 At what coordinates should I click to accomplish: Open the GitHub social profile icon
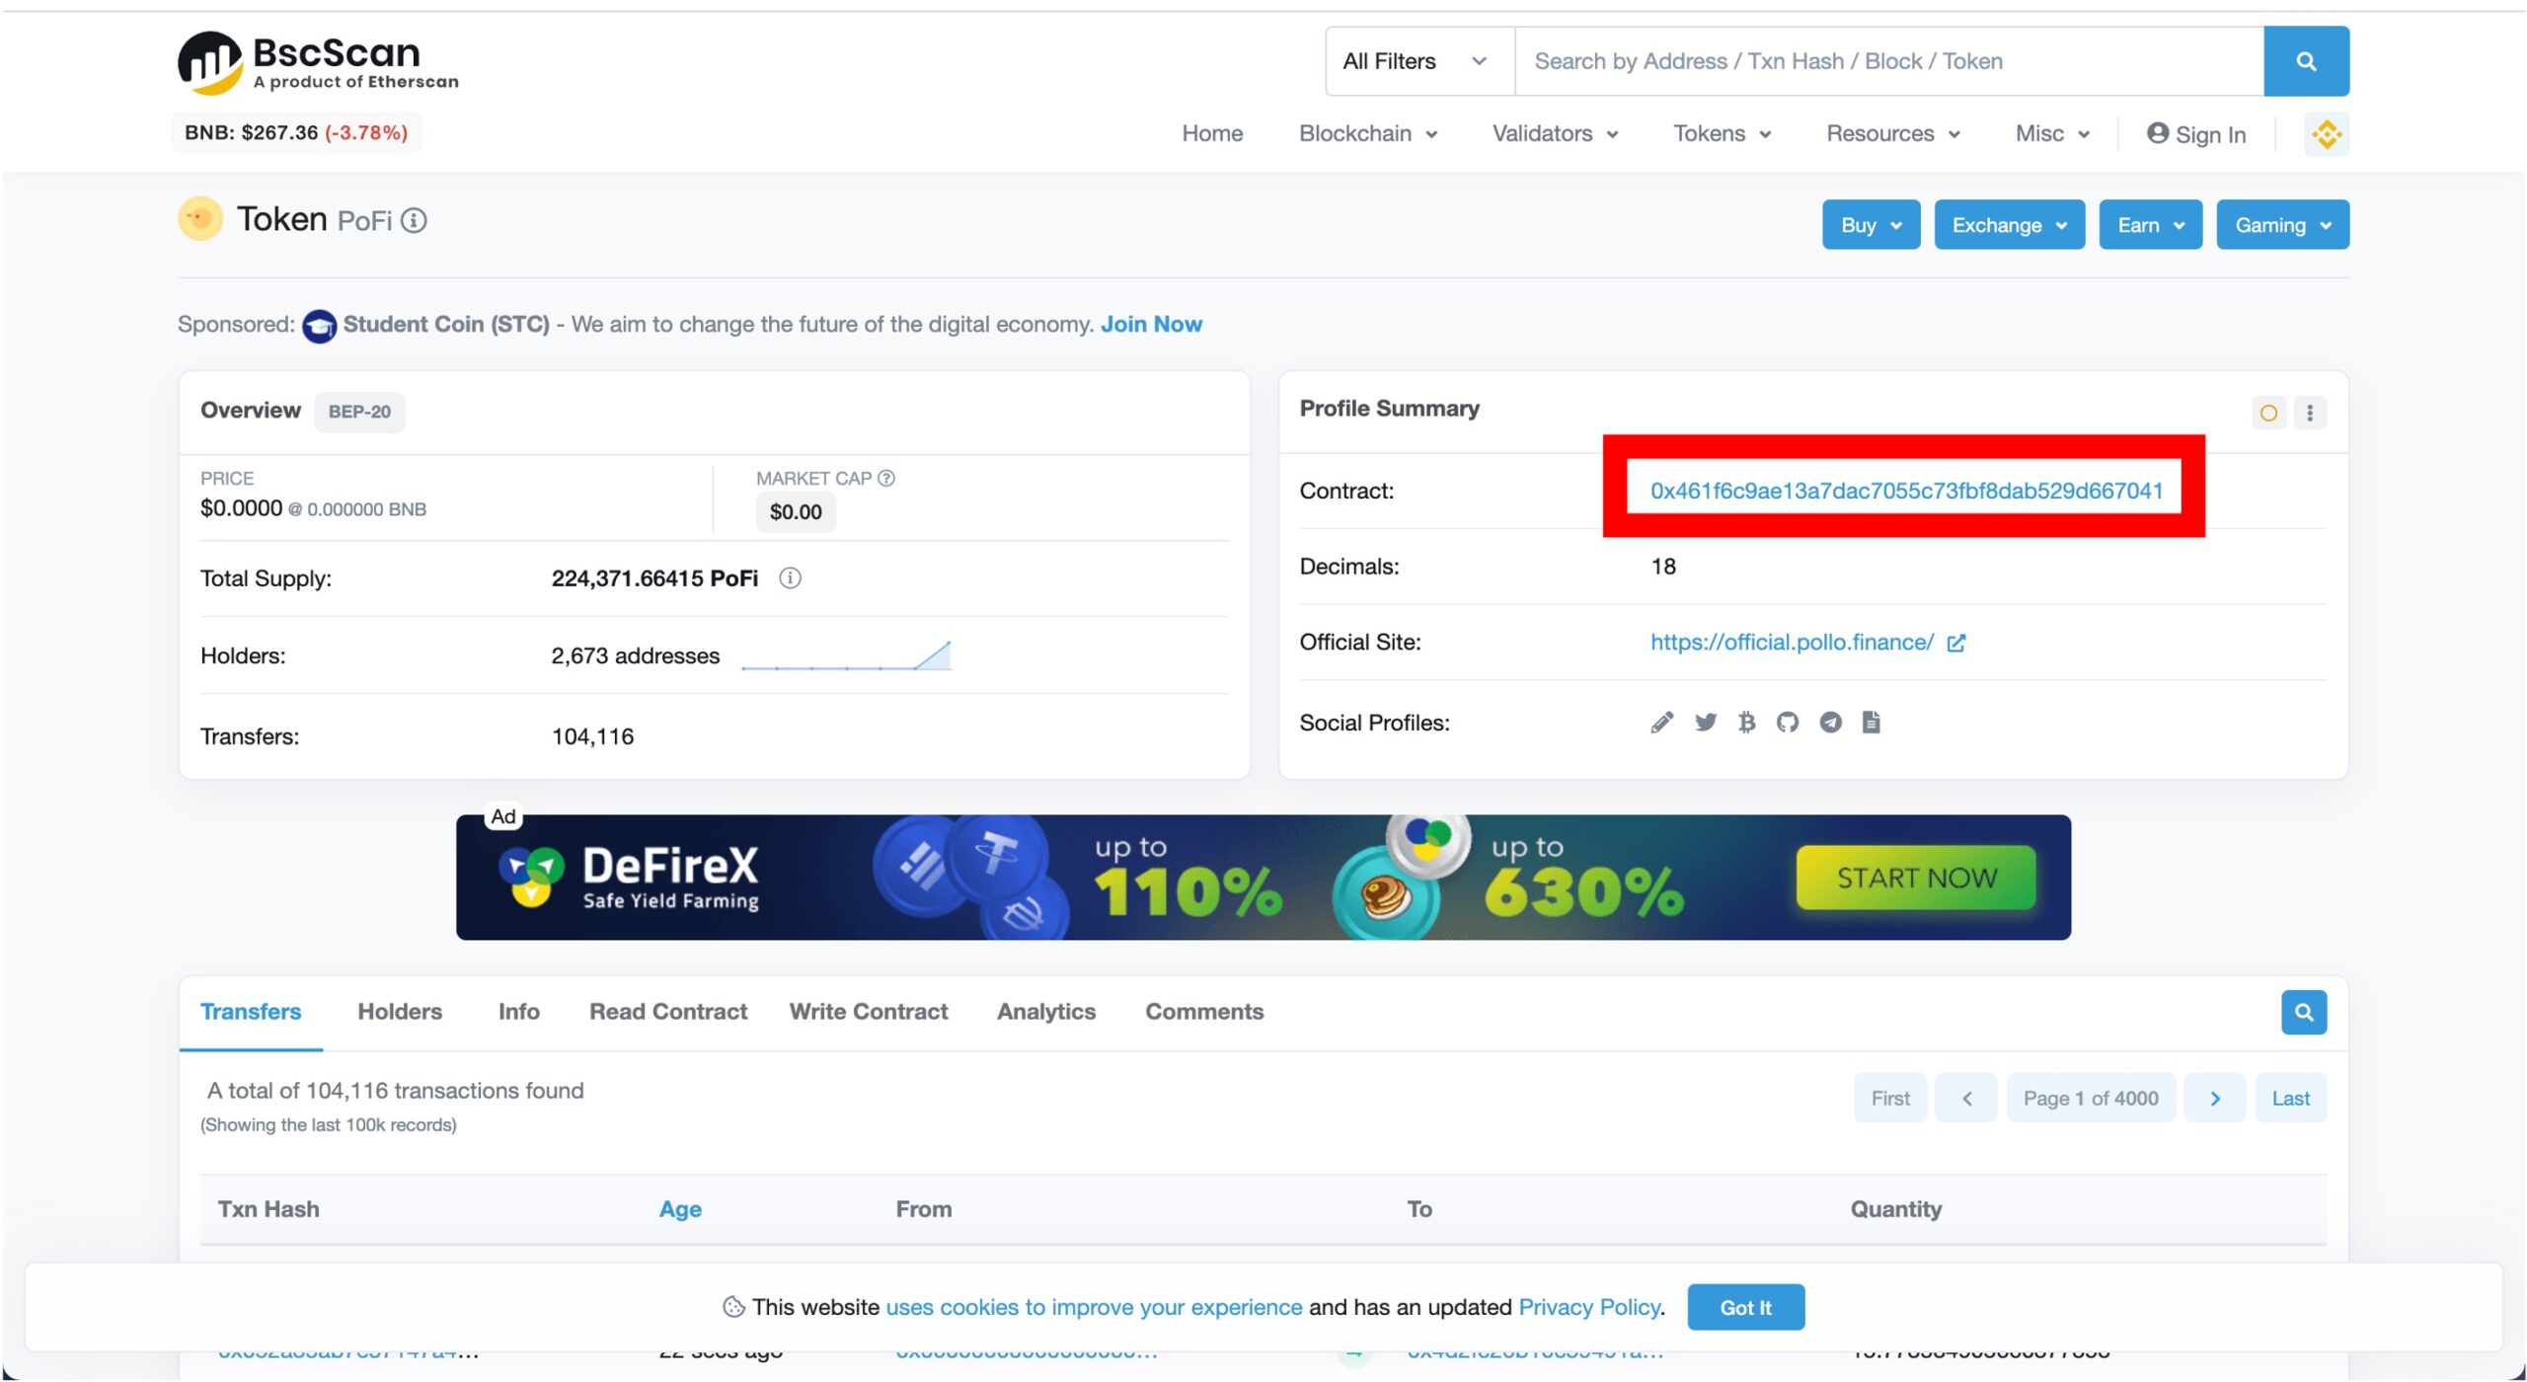[x=1787, y=723]
